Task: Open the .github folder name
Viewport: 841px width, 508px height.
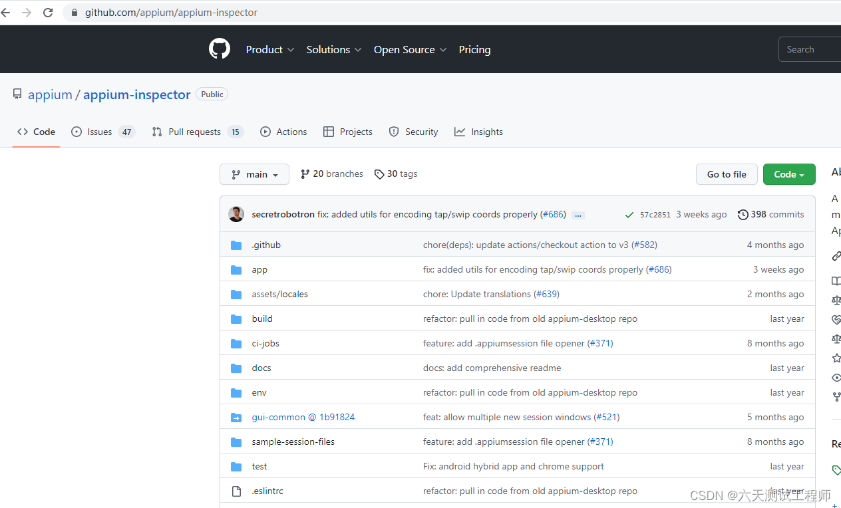Action: 266,245
